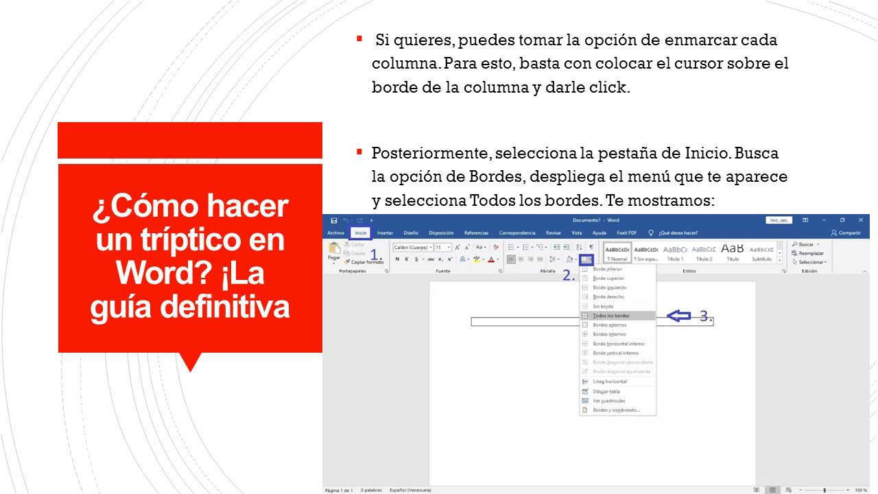Toggle subscript x₂ formatting
Screen dimensions: 878x494
[x=440, y=259]
